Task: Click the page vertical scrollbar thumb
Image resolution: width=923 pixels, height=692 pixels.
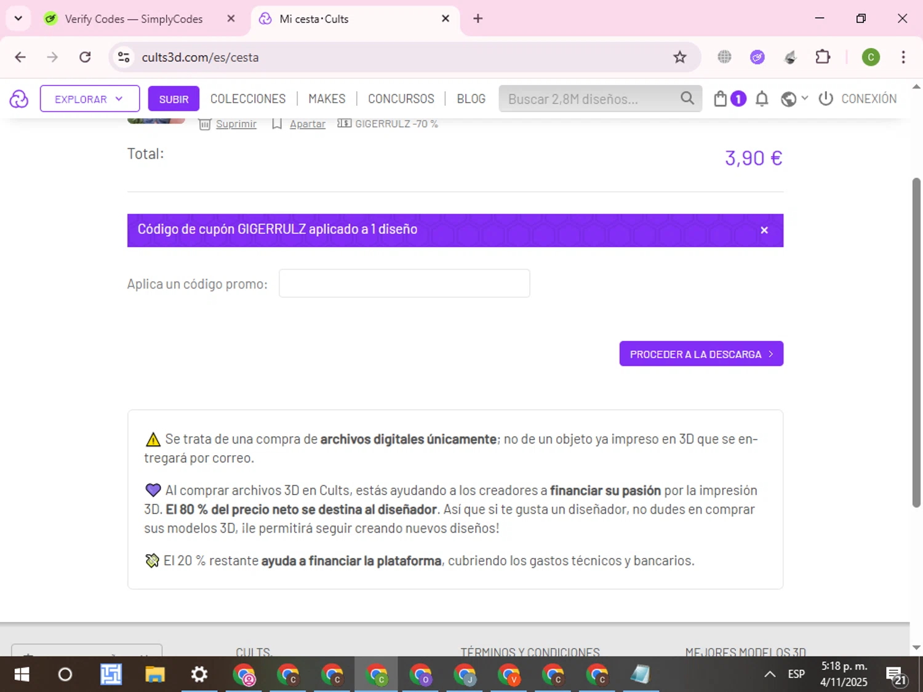Action: (916, 343)
